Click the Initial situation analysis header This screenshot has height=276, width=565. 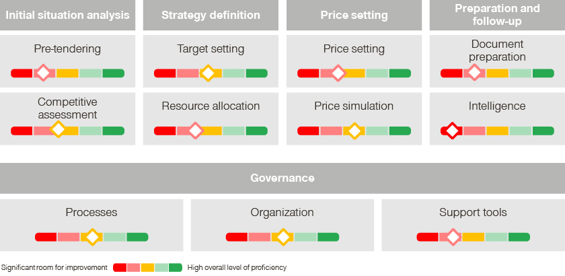point(67,15)
